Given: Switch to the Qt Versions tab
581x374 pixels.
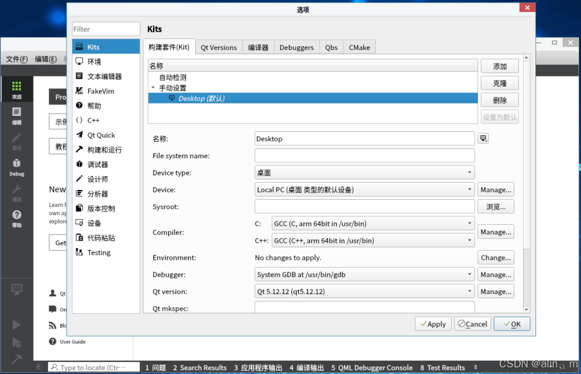Looking at the screenshot, I should point(218,47).
